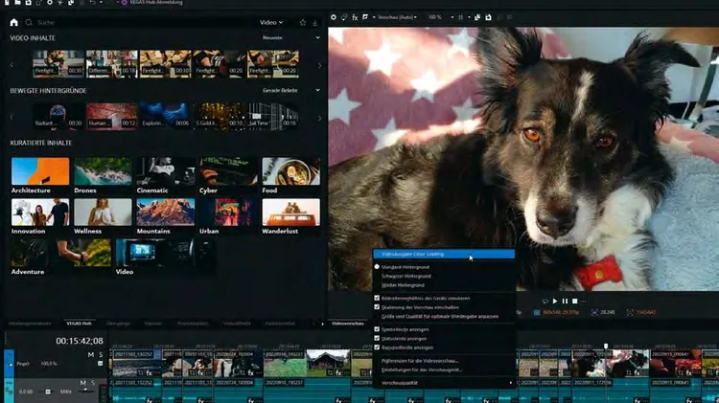Screen dimensions: 719x403
Task: Click the Hub home icon
Action: coord(14,21)
